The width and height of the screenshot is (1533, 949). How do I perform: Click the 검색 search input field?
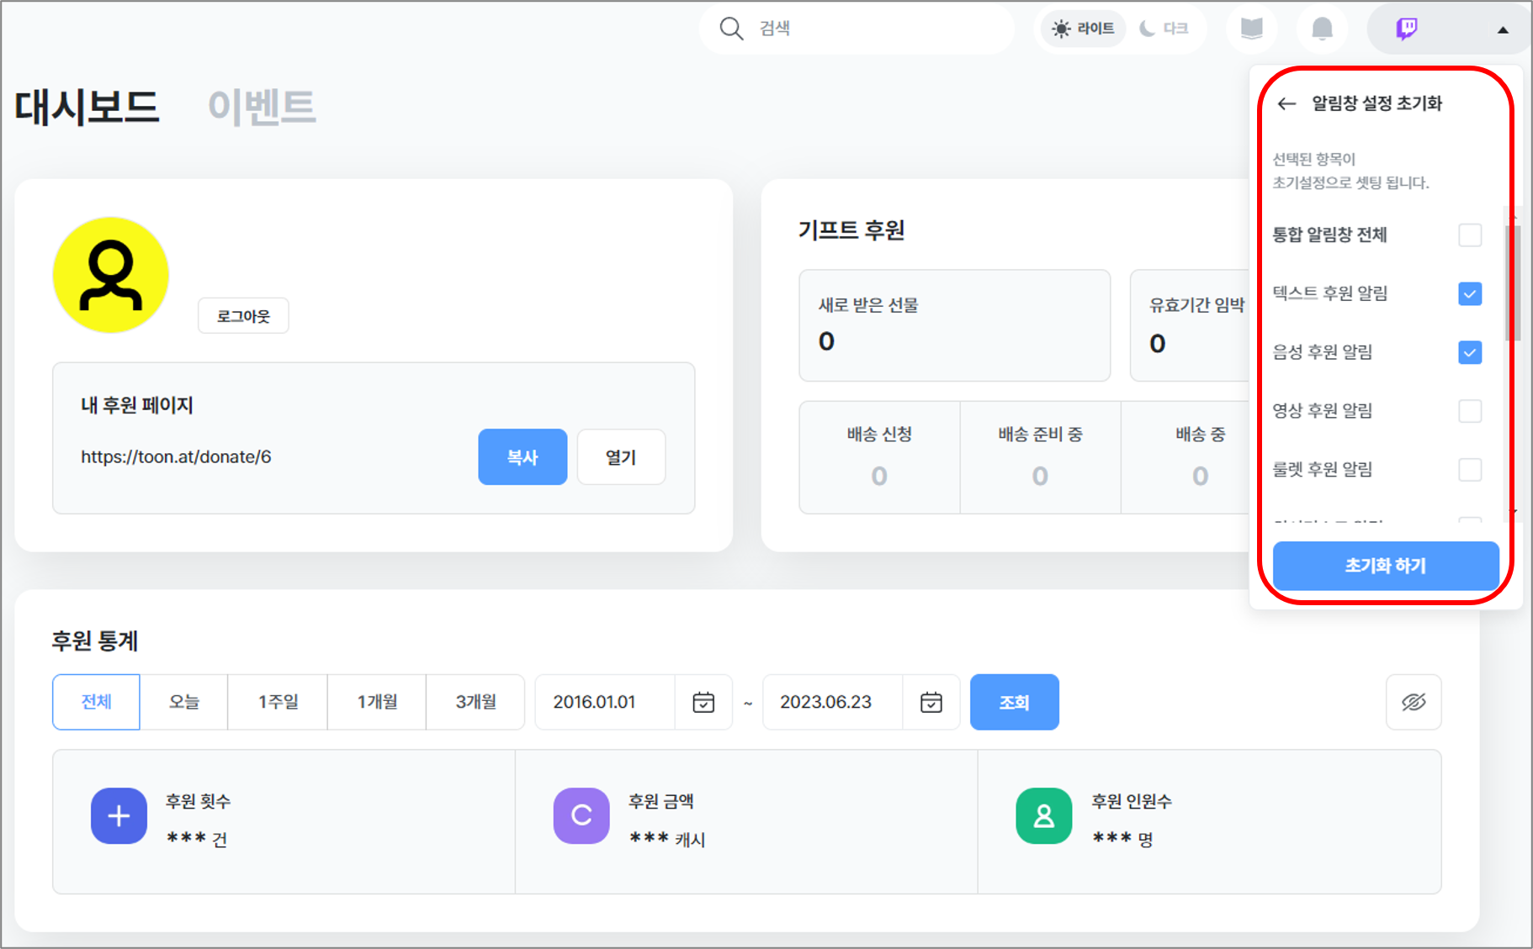click(x=875, y=29)
